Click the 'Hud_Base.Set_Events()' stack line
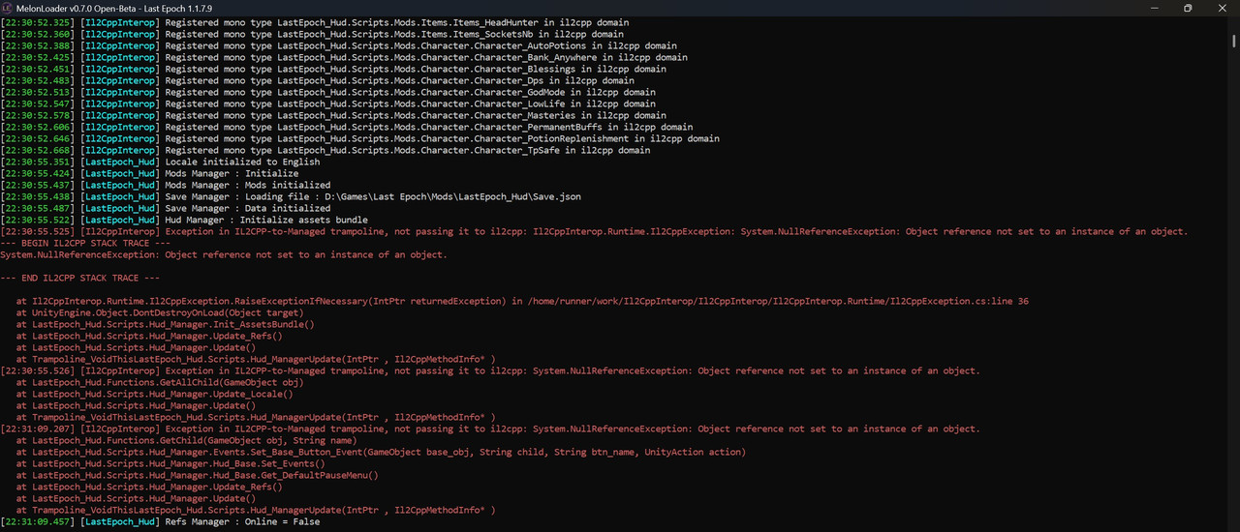The image size is (1240, 532). (x=170, y=463)
